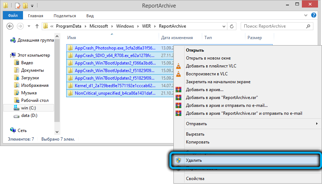Screen dimensions: 322x184
Task: Open the Customize Quick Access Toolbar dropdown
Action: click(32, 6)
